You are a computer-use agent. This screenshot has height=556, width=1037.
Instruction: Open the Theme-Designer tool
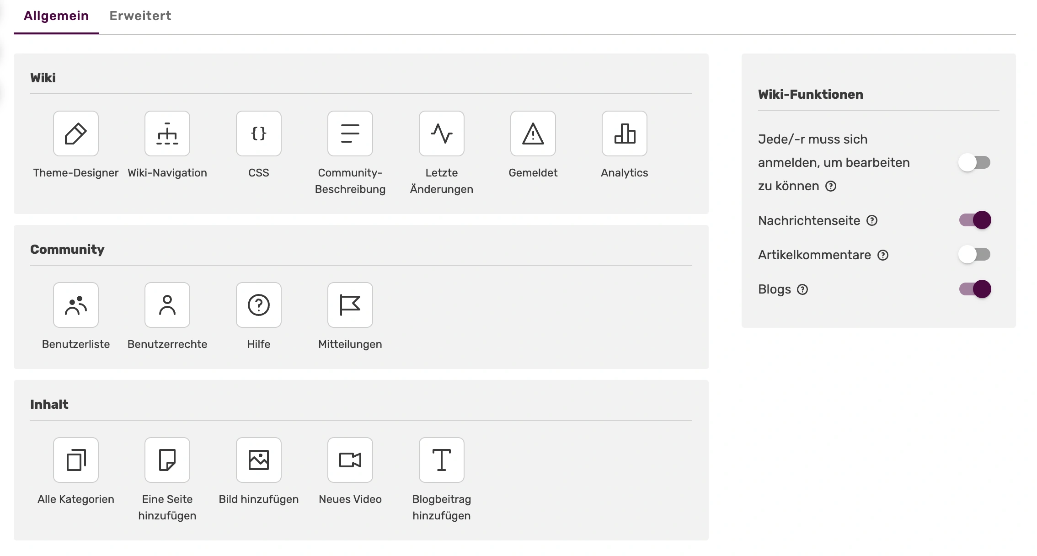tap(76, 134)
